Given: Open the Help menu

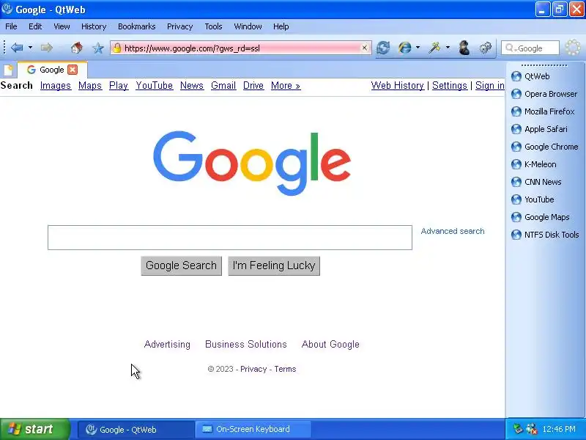Looking at the screenshot, I should pyautogui.click(x=281, y=26).
